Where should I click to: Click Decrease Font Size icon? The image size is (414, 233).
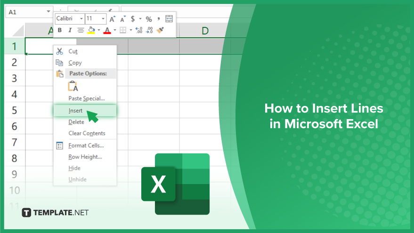(123, 19)
